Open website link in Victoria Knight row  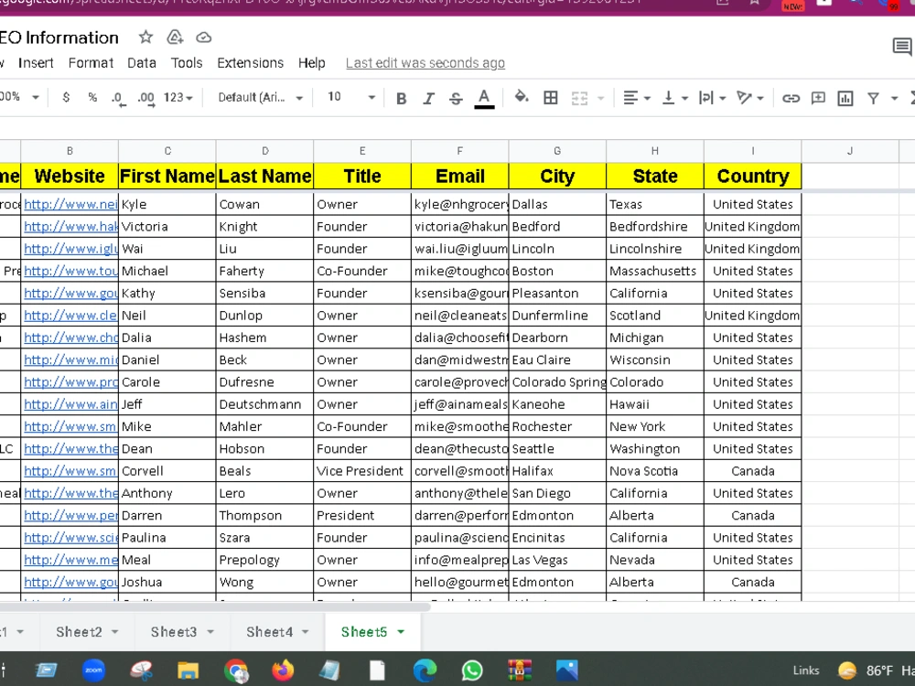coord(70,226)
